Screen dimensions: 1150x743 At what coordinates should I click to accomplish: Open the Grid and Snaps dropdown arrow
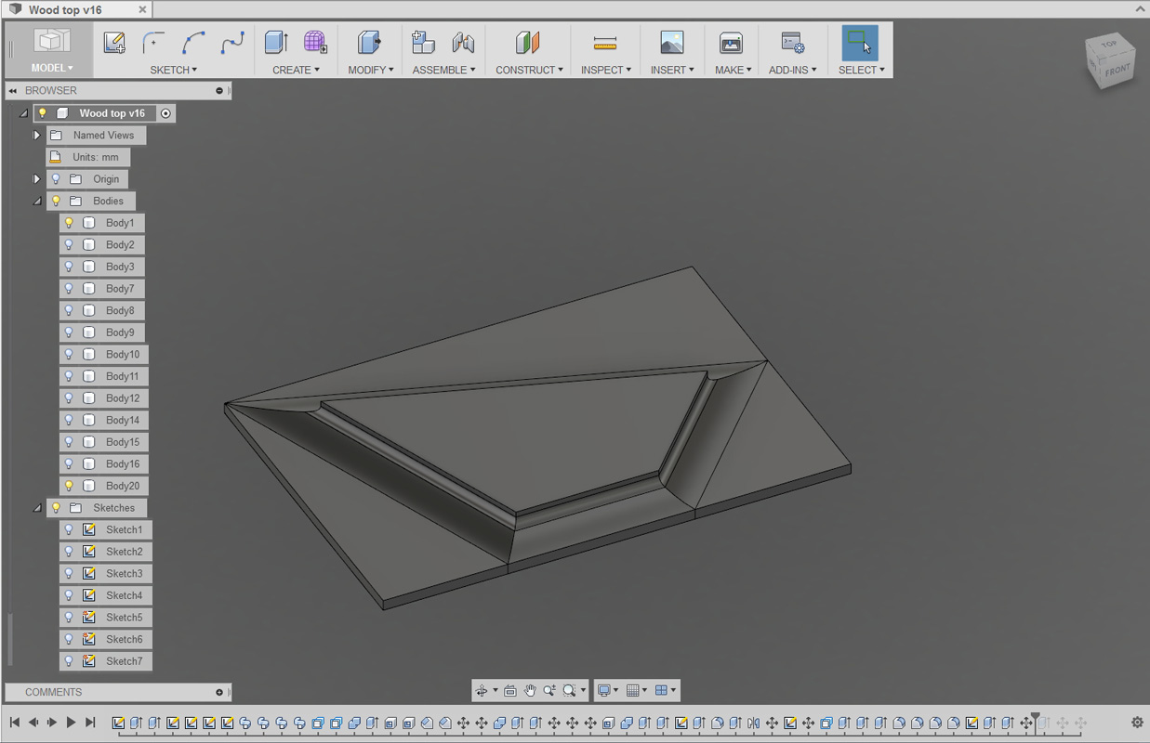(x=645, y=690)
